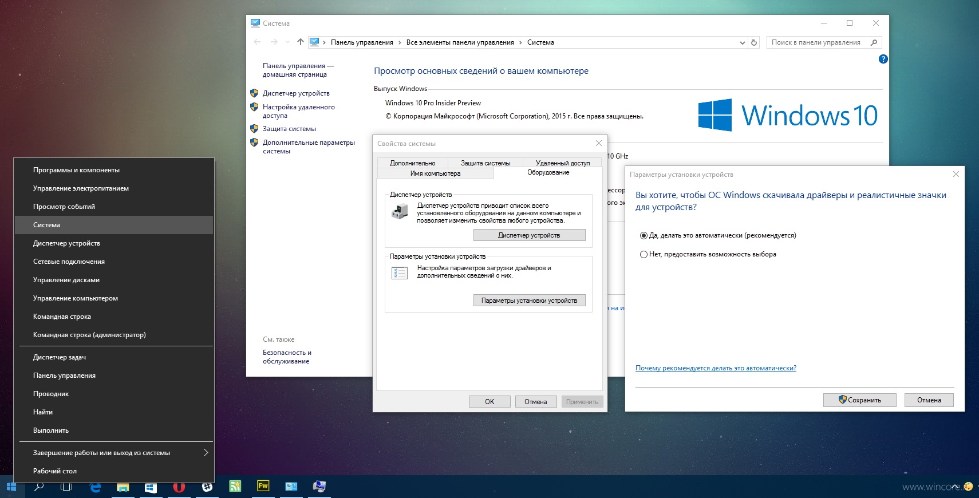Screen dimensions: 979x498
Task: Click 'Панель управления — домашняя страница' link
Action: (298, 70)
